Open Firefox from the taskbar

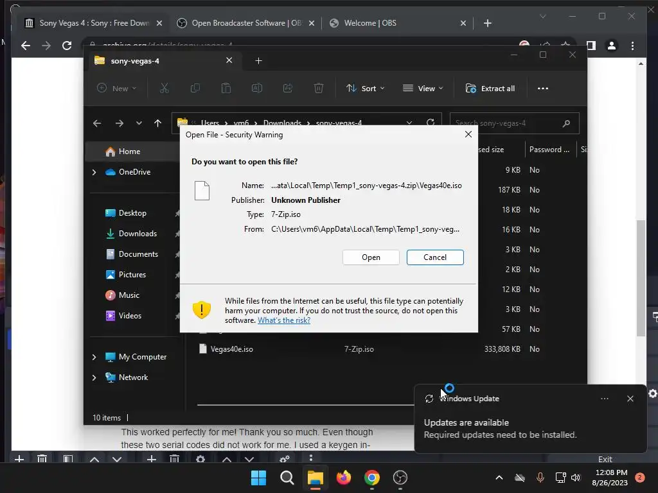pos(344,478)
